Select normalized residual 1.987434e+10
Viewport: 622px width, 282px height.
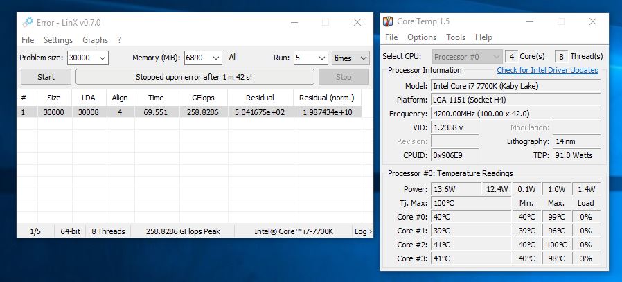click(x=328, y=112)
